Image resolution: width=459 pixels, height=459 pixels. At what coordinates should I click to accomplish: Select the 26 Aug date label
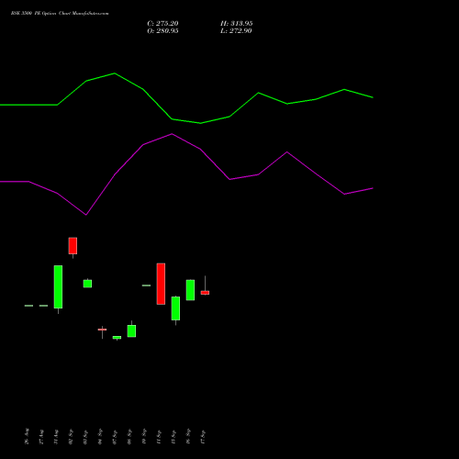[27, 436]
